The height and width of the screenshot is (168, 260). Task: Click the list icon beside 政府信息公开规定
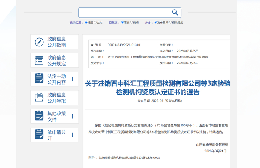pos(39,60)
